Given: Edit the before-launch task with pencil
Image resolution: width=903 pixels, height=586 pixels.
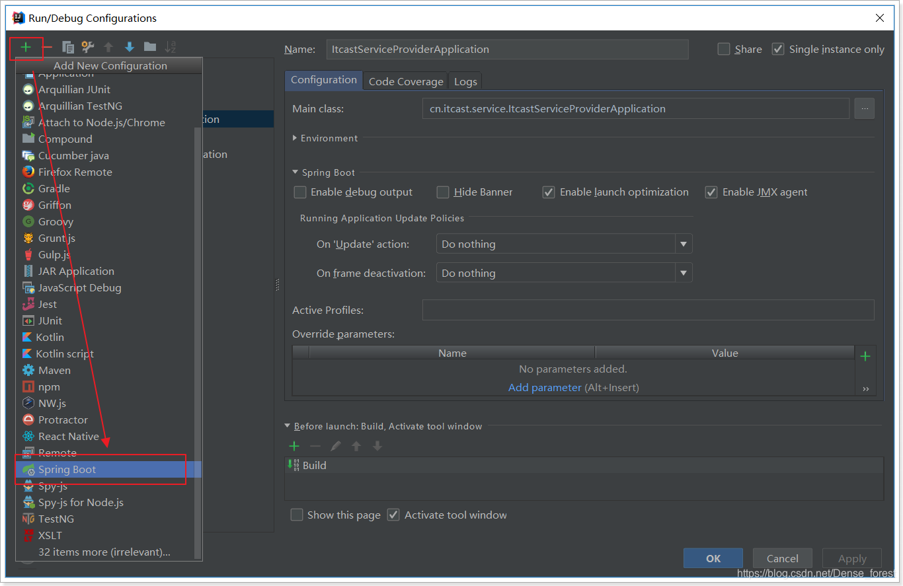Looking at the screenshot, I should (336, 446).
